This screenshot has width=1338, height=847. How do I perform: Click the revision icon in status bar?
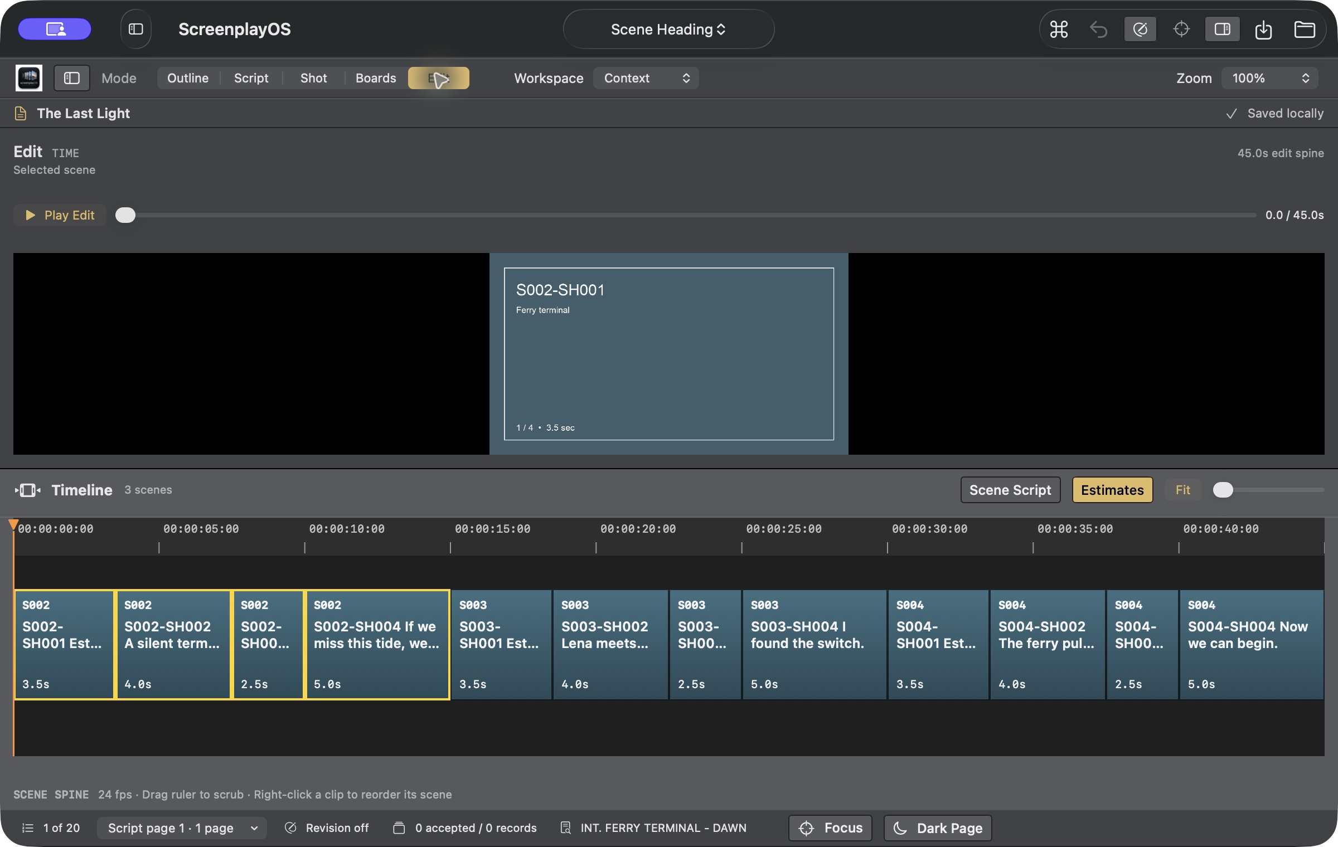[290, 828]
